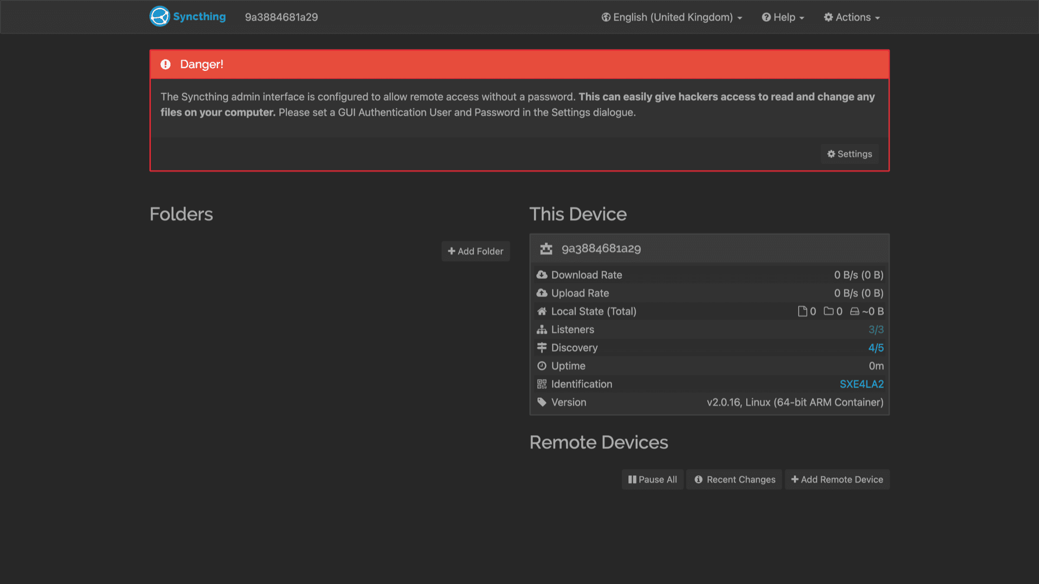This screenshot has width=1039, height=584.
Task: Click the Listeners network icon
Action: pos(542,330)
